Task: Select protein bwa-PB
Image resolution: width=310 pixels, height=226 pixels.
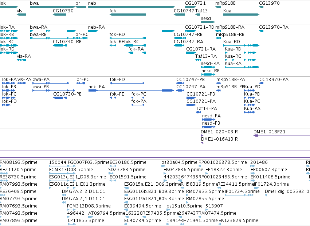Action: point(54,90)
